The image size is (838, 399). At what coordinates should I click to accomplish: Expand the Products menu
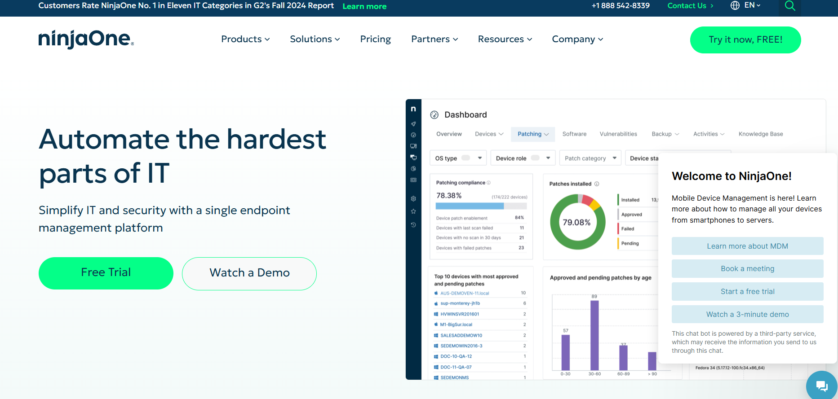tap(245, 39)
